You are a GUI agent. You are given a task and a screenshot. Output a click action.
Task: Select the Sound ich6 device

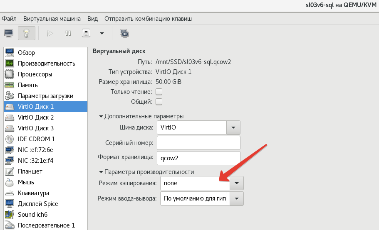(x=46, y=215)
